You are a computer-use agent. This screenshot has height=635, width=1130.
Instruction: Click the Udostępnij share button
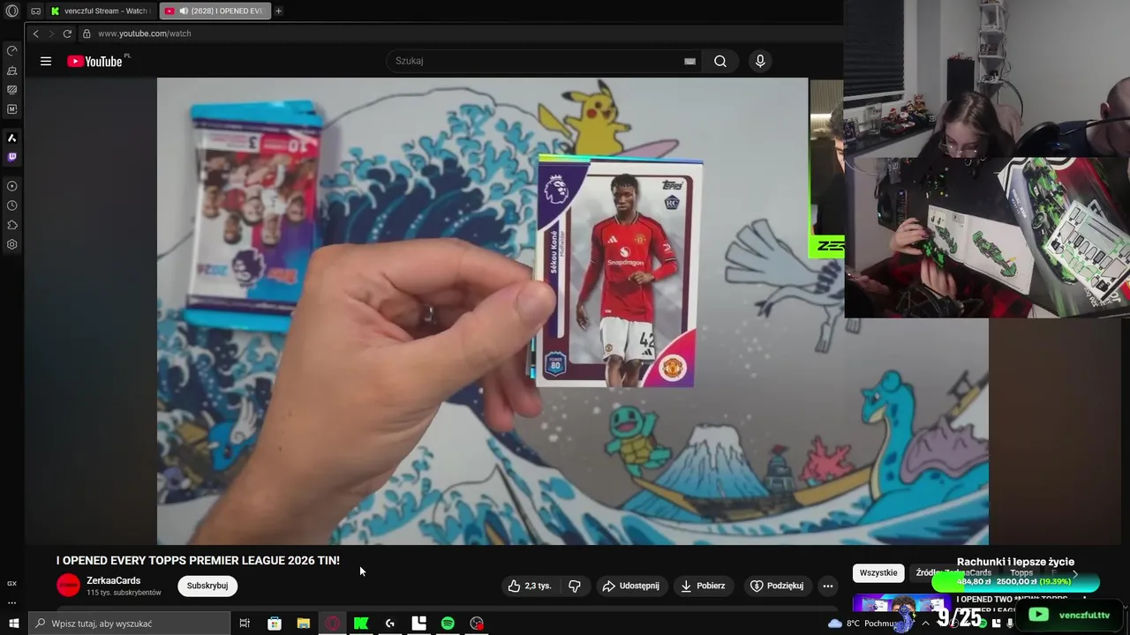pyautogui.click(x=630, y=586)
